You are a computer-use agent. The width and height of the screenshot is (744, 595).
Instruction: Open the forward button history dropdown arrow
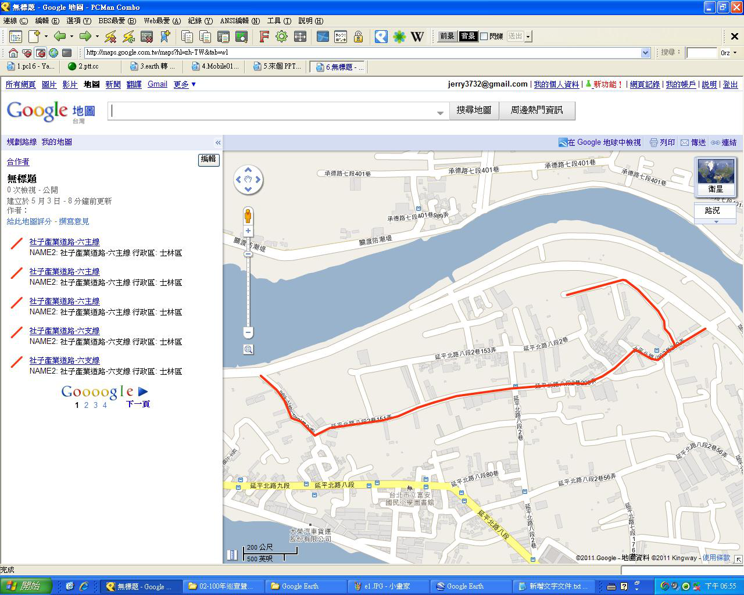(96, 37)
